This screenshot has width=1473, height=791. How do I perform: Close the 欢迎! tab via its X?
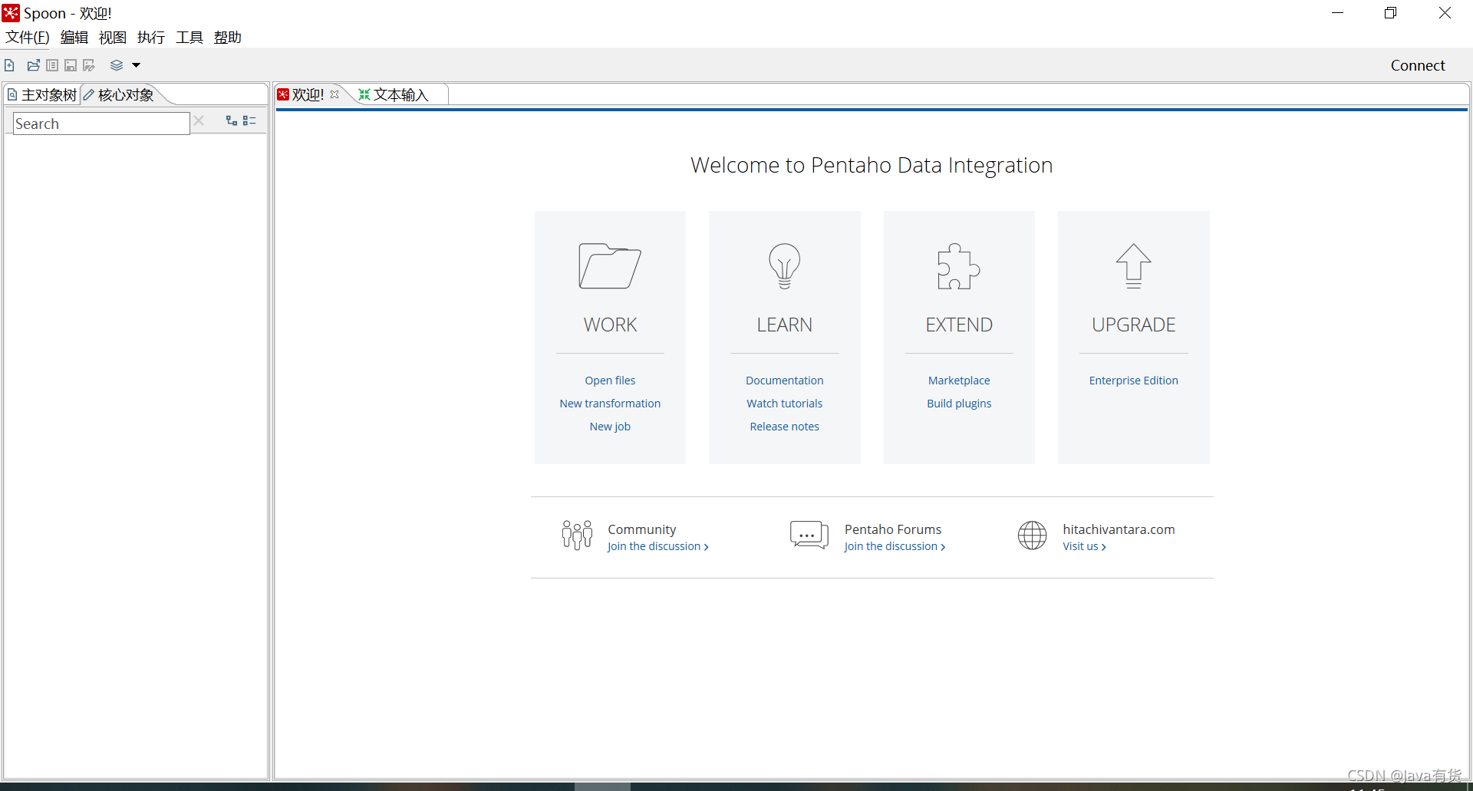click(334, 94)
